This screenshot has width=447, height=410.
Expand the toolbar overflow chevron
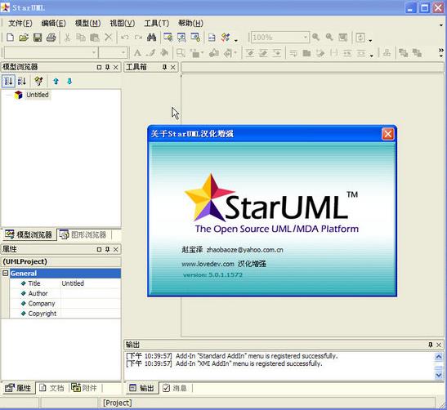[441, 51]
